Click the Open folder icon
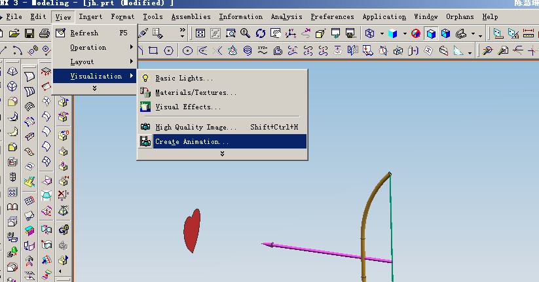Viewport: 539px width, 282px height. coord(14,33)
